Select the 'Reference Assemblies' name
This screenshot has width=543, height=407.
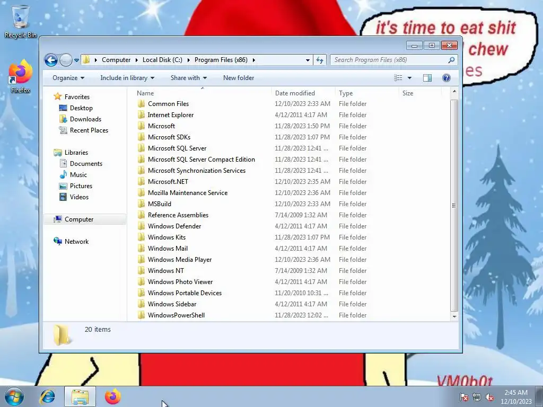point(178,215)
